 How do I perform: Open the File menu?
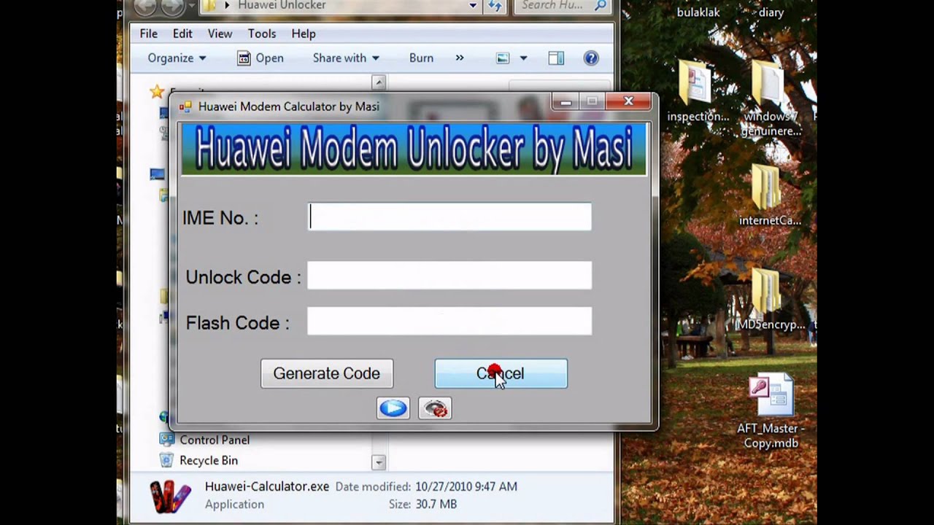(x=149, y=34)
